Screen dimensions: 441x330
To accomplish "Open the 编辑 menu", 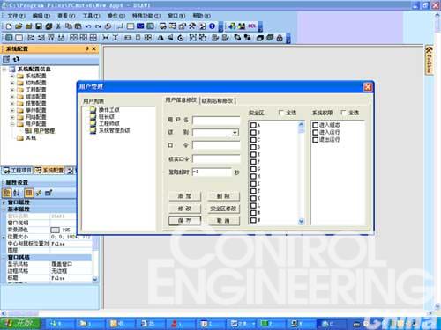I will pyautogui.click(x=41, y=16).
